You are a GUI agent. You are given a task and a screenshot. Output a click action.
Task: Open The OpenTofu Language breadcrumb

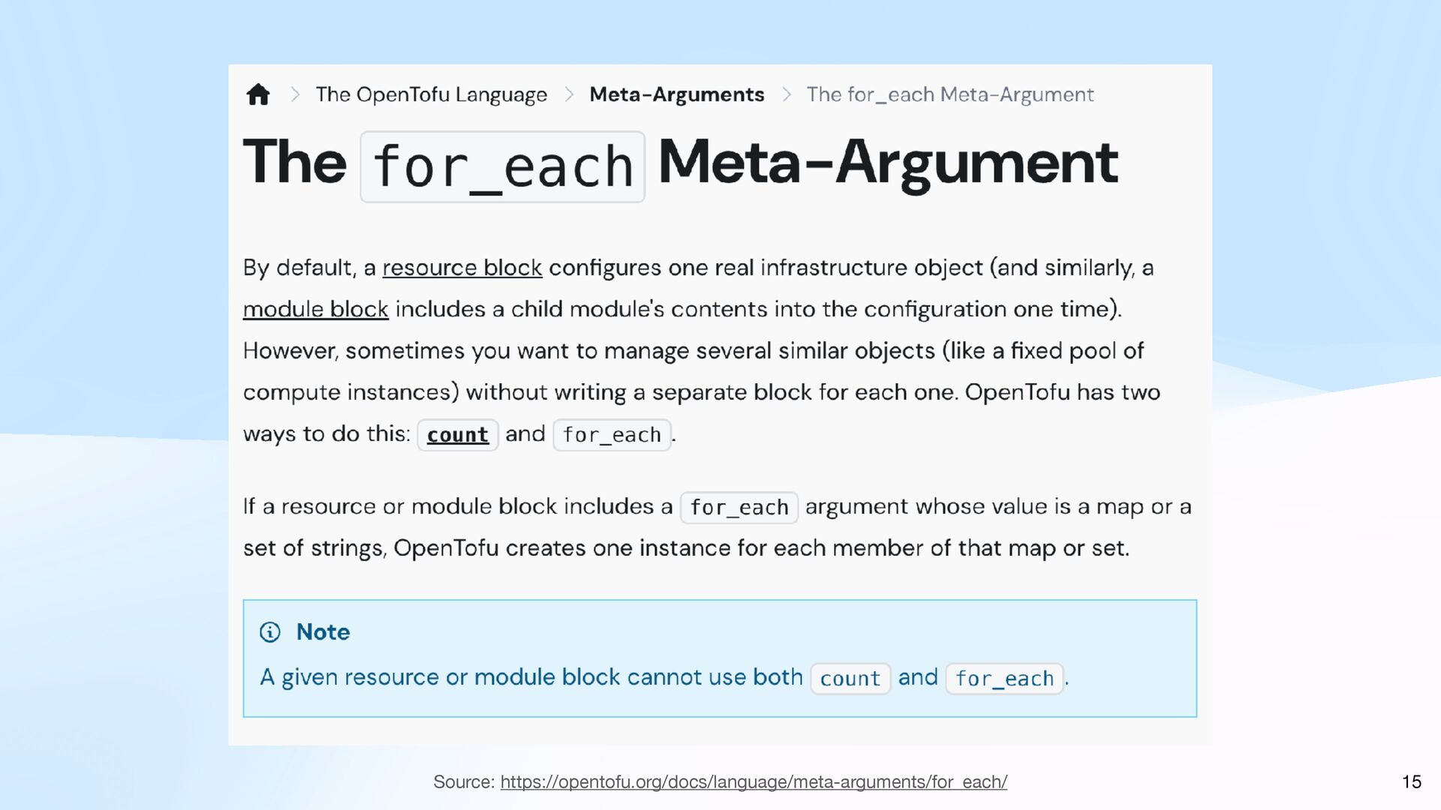[x=432, y=94]
